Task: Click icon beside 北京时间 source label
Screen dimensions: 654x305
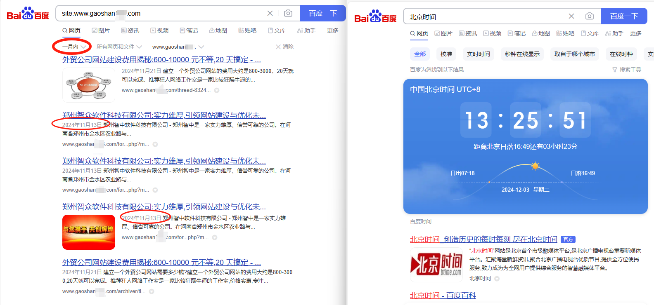Action: pos(497,279)
